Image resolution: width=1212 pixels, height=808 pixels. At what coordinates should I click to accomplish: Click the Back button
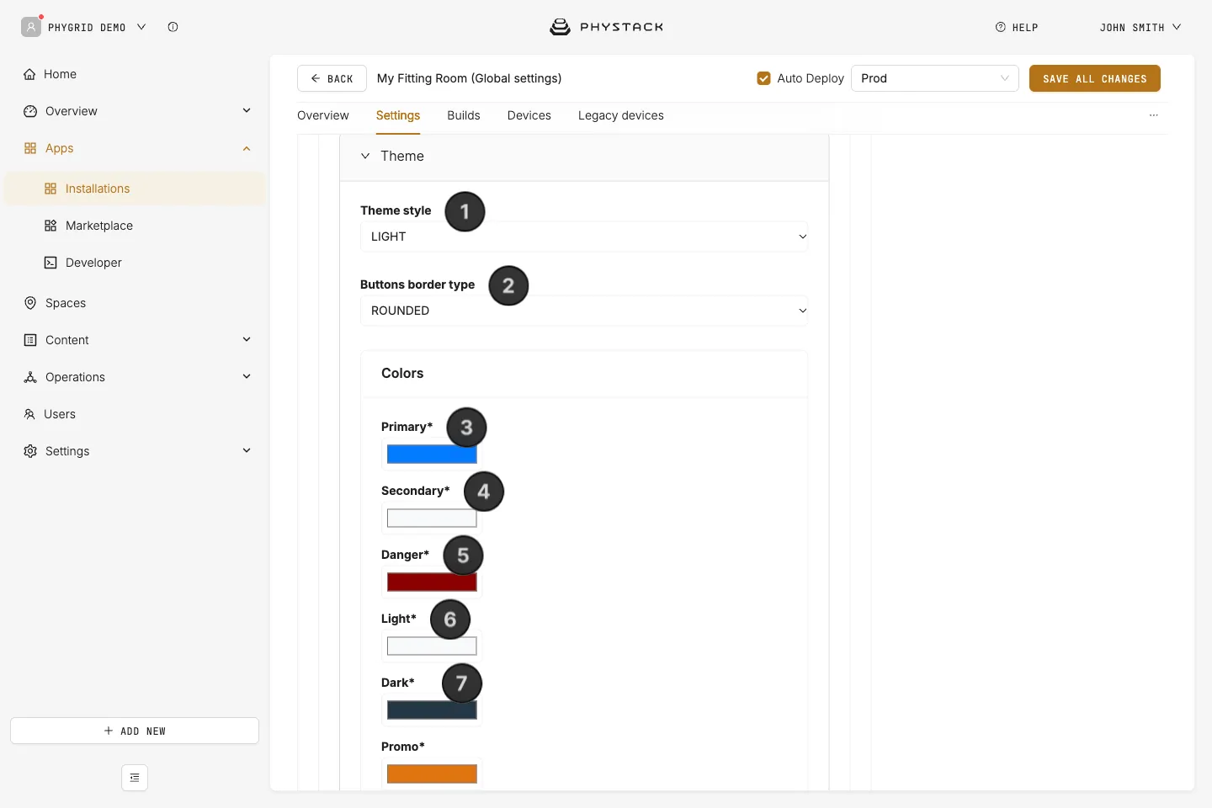332,78
